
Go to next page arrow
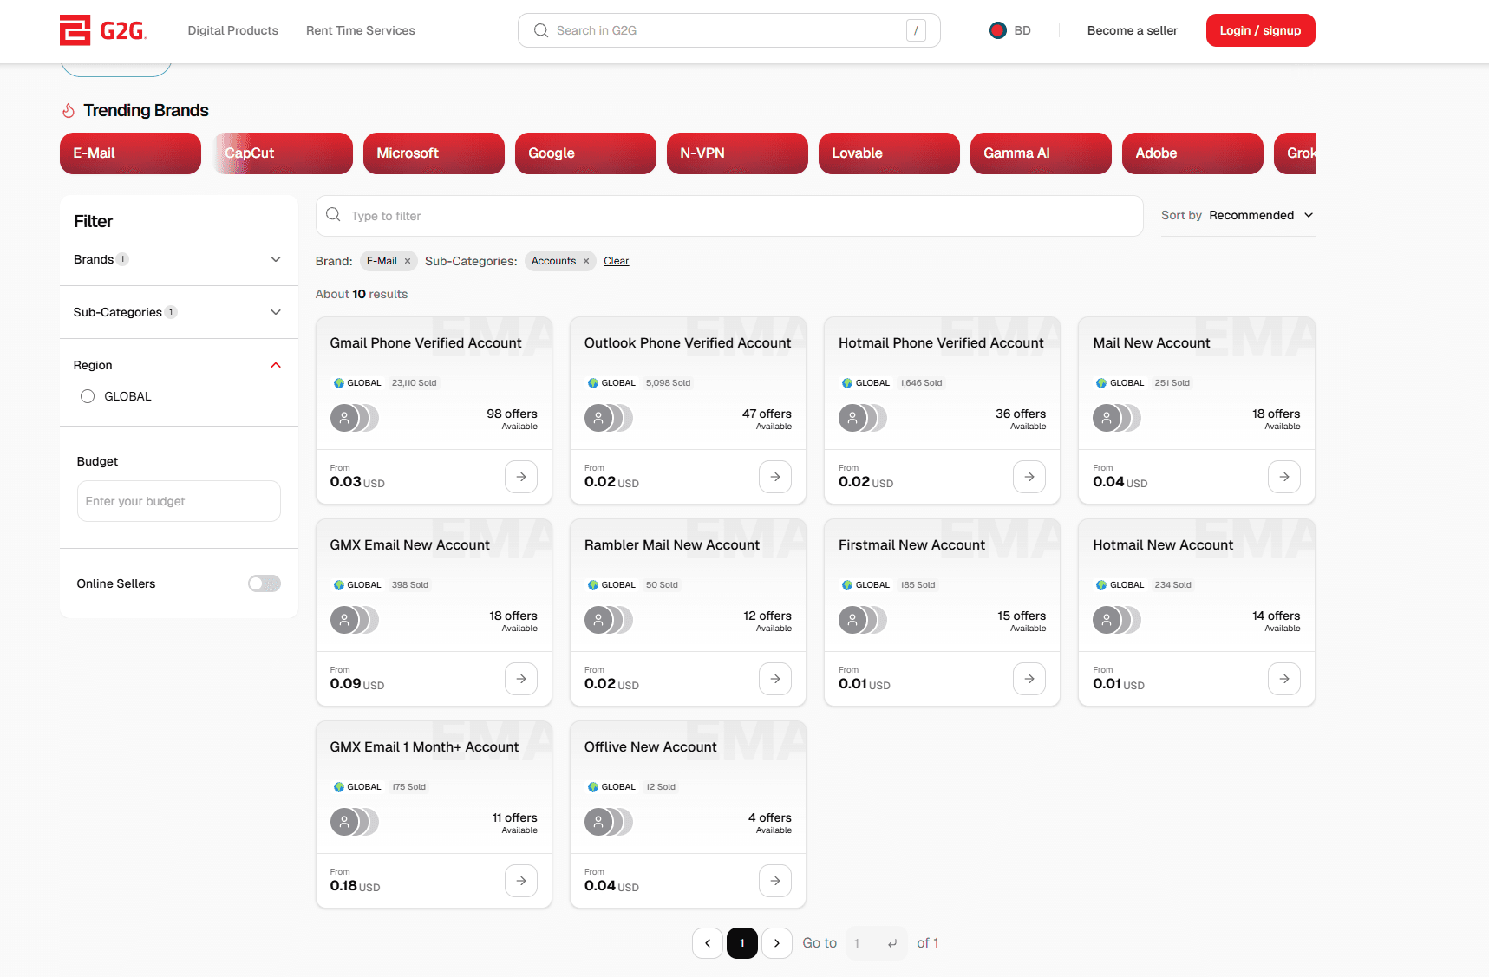point(777,943)
